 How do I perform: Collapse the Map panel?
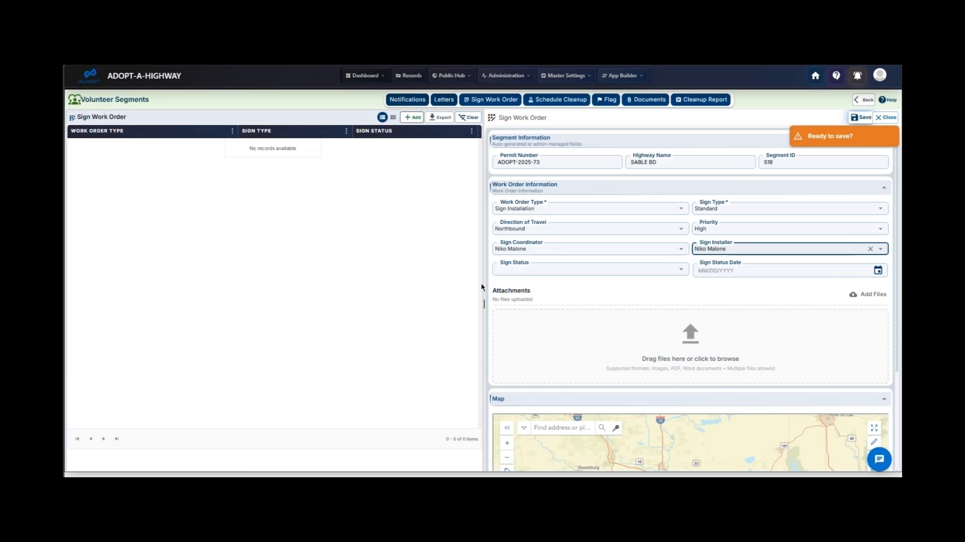pyautogui.click(x=884, y=399)
